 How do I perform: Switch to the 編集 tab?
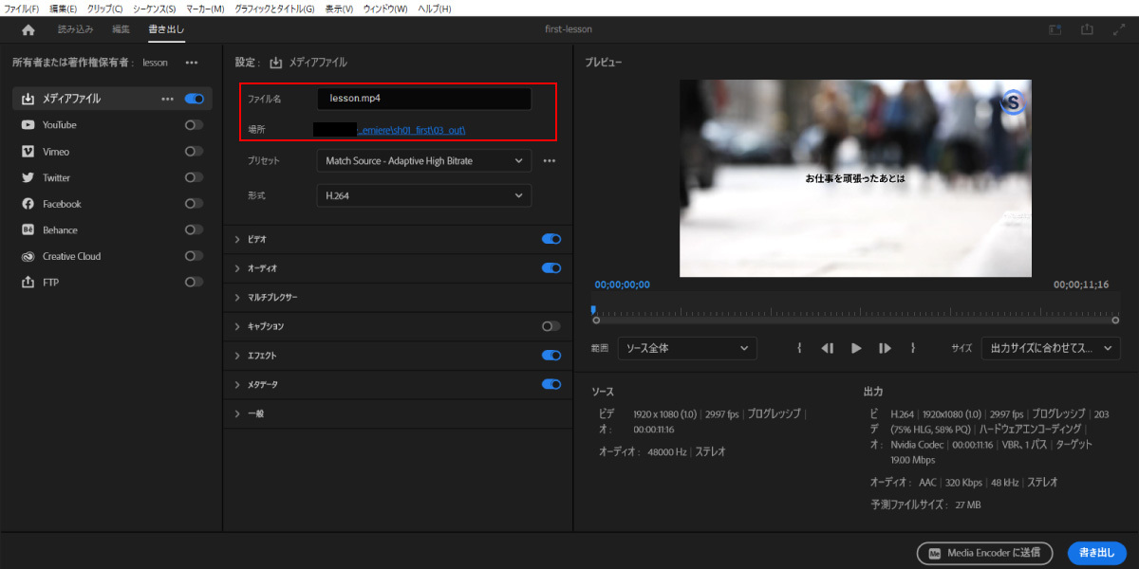point(121,29)
